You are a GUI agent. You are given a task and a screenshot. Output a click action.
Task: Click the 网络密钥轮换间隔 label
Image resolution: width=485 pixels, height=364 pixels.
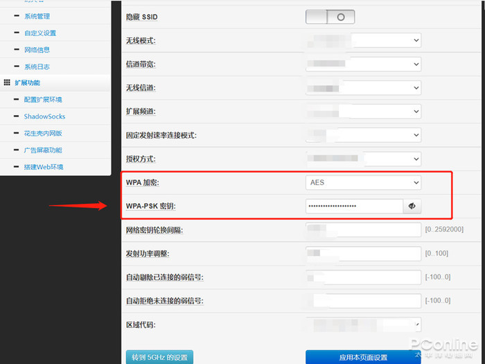click(x=155, y=230)
